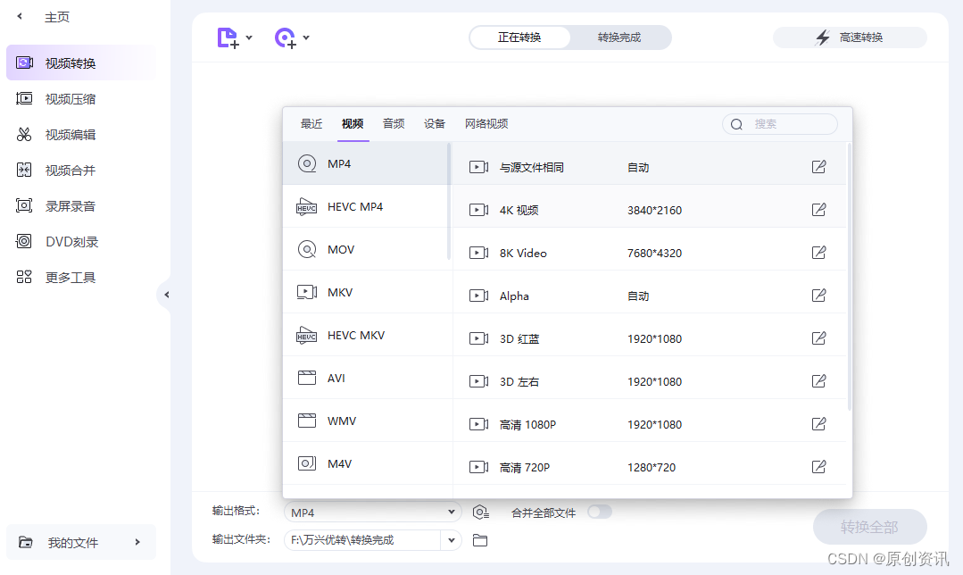Switch to the 转换完成 tab
This screenshot has height=575, width=963.
pyautogui.click(x=620, y=37)
